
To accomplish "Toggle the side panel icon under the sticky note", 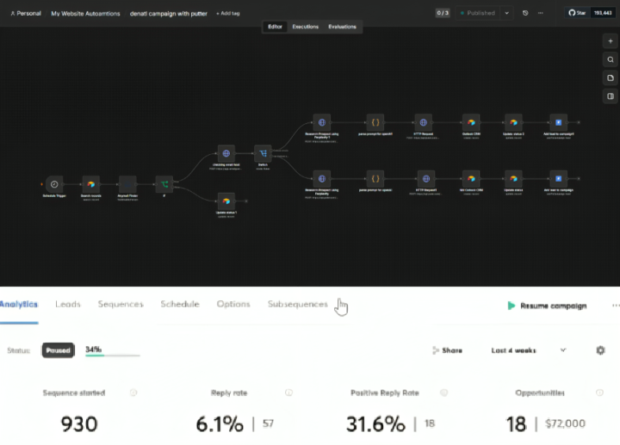I will pyautogui.click(x=611, y=96).
